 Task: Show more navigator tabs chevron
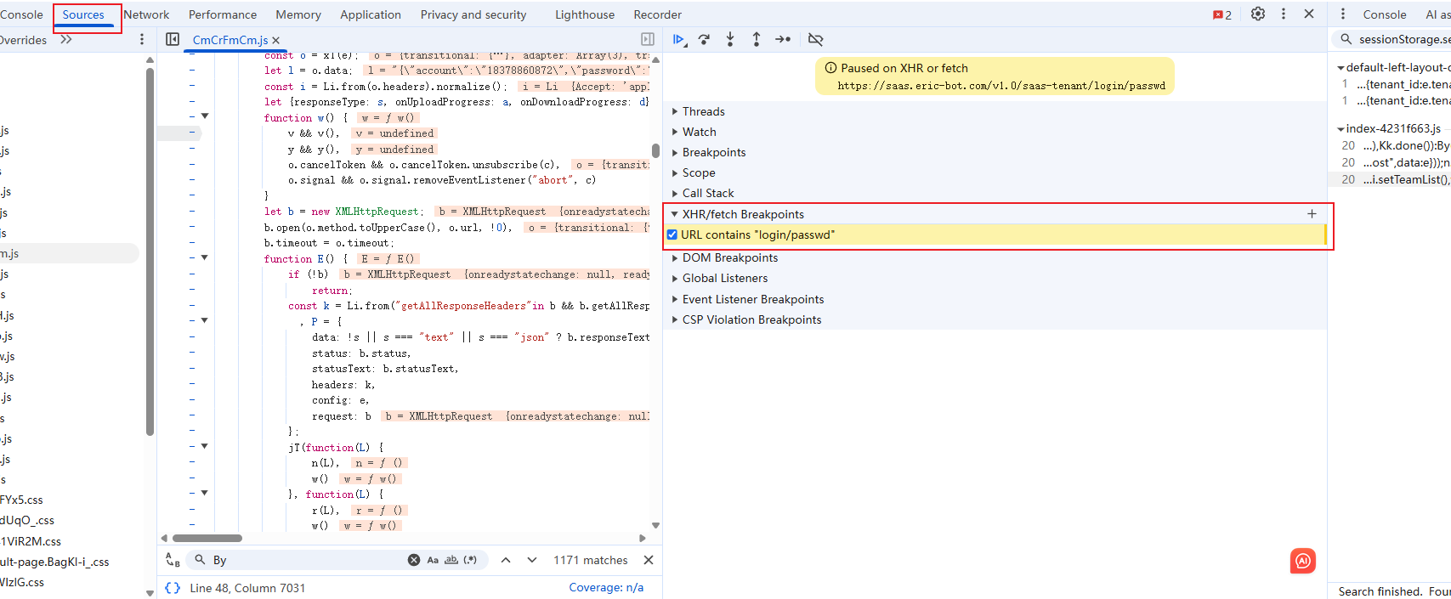[66, 39]
